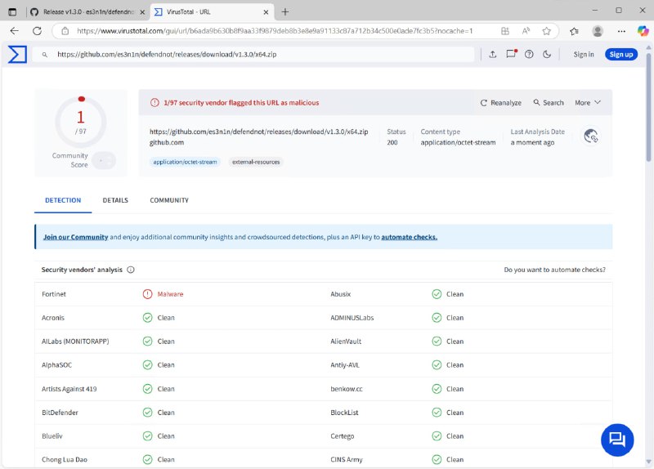Click the 1/97 detection score circle
654x469 pixels.
point(80,122)
